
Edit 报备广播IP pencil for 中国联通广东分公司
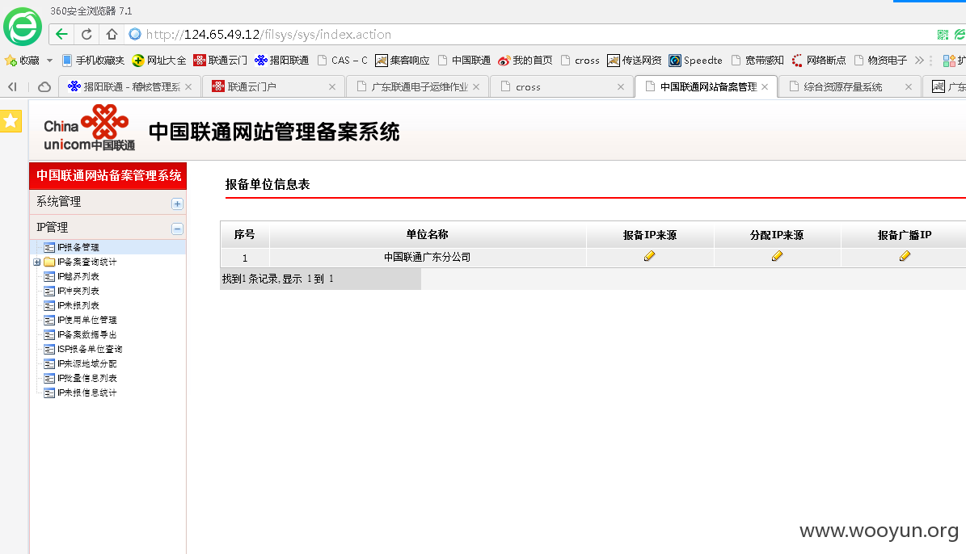(x=905, y=256)
